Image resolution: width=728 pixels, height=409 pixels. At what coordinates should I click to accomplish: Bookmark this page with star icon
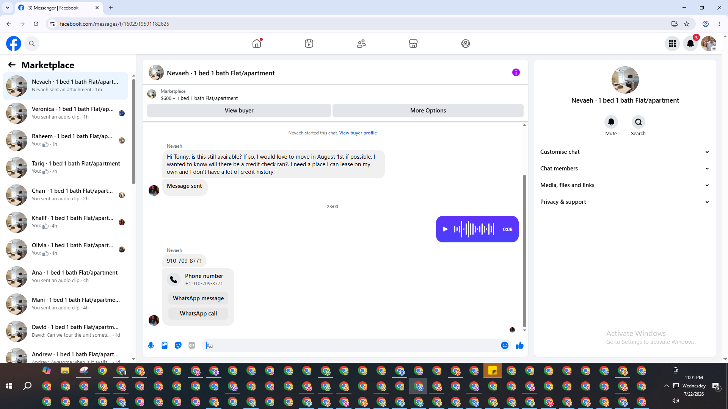pyautogui.click(x=687, y=24)
